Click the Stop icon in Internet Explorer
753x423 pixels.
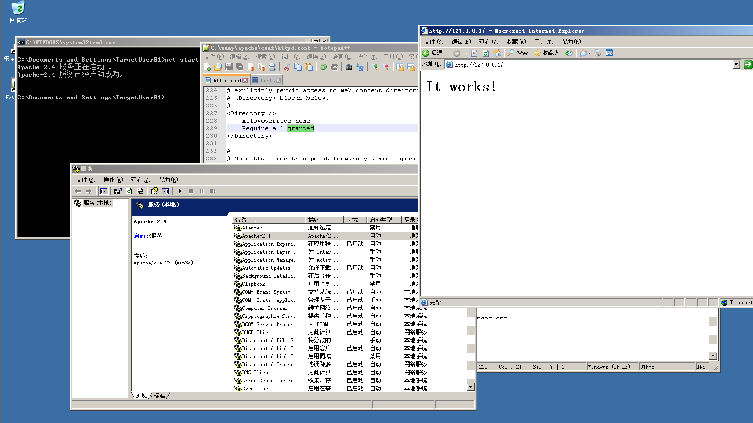[474, 53]
